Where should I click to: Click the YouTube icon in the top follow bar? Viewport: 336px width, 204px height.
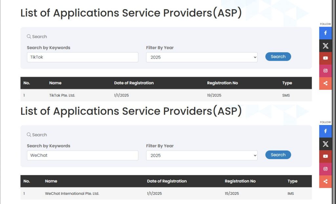pyautogui.click(x=325, y=58)
